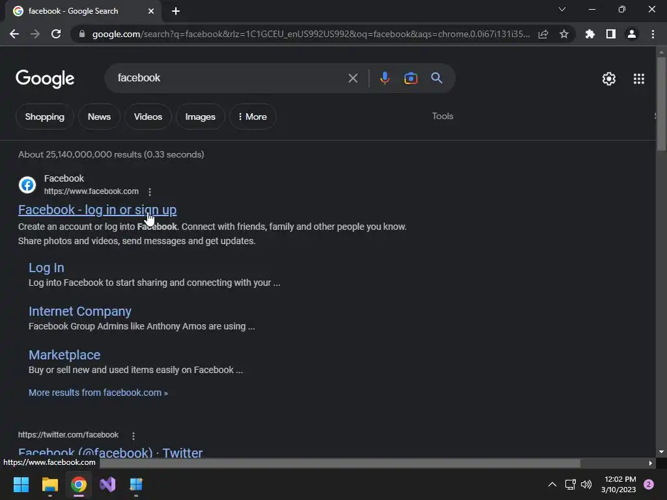Screen dimensions: 667x500
Task: Click the Google logo
Action: pyautogui.click(x=45, y=79)
